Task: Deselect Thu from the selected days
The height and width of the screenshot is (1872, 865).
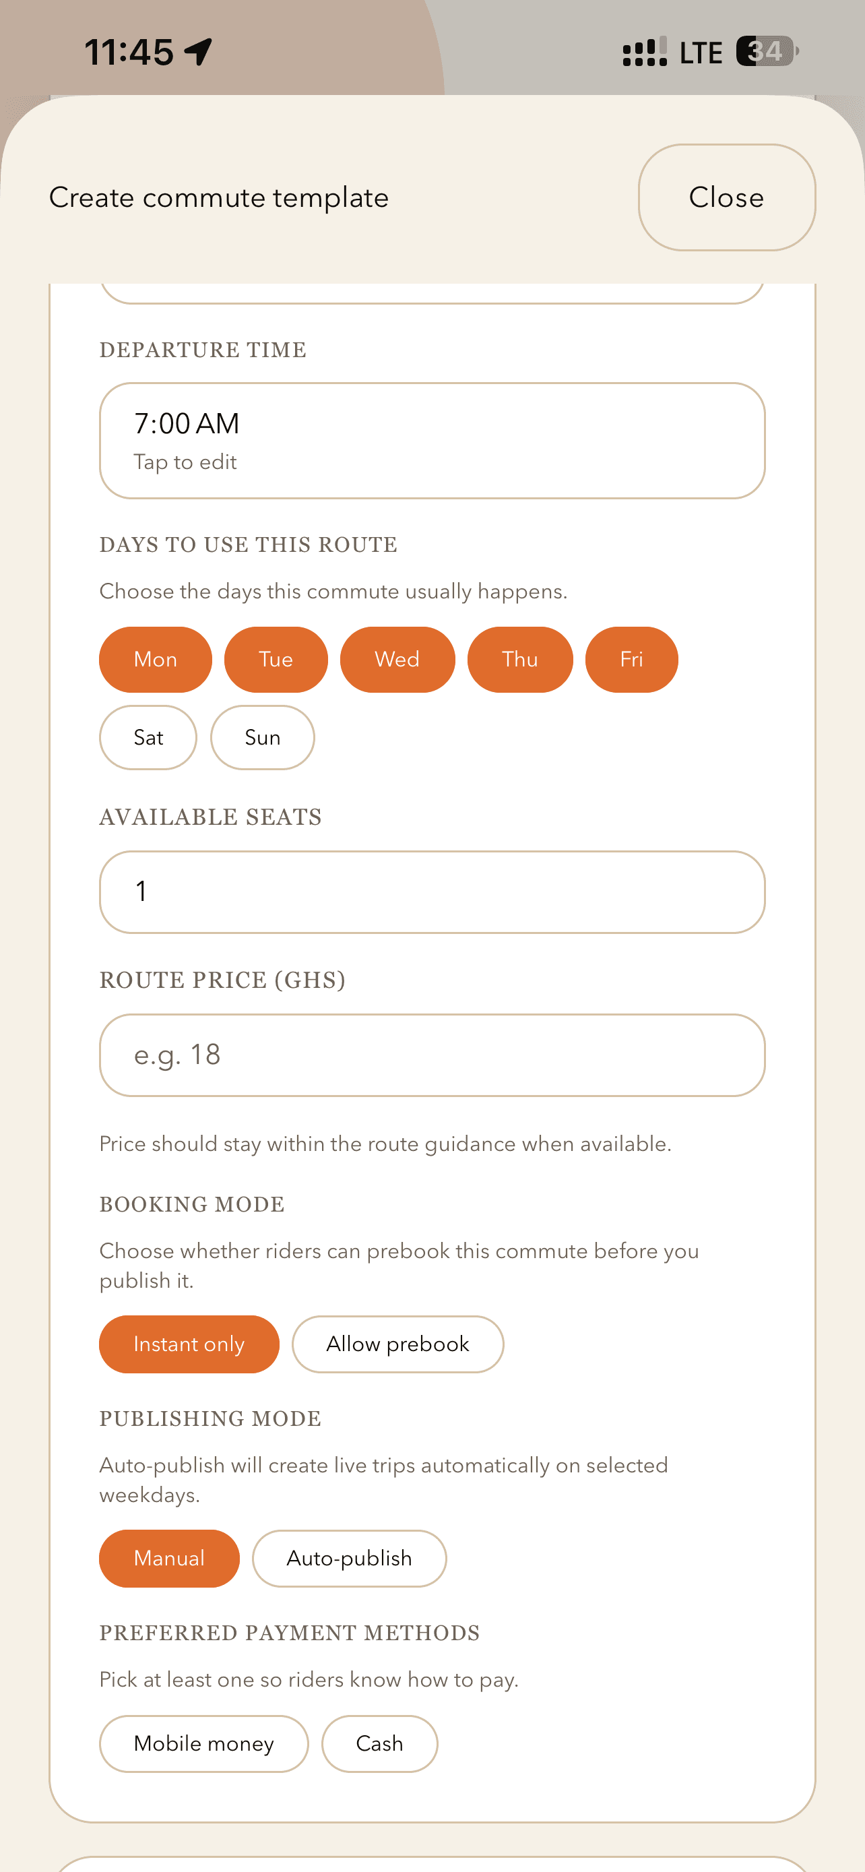Action: (520, 659)
